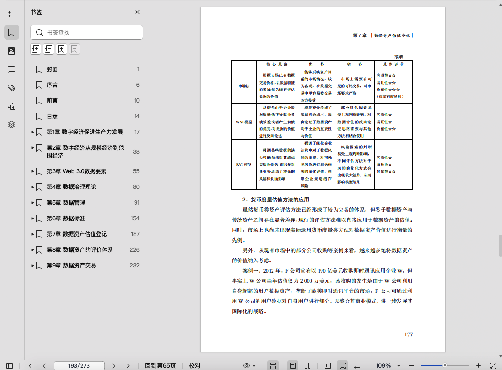Close the 书签 bookmarks panel
Image resolution: width=502 pixels, height=370 pixels.
pyautogui.click(x=137, y=12)
